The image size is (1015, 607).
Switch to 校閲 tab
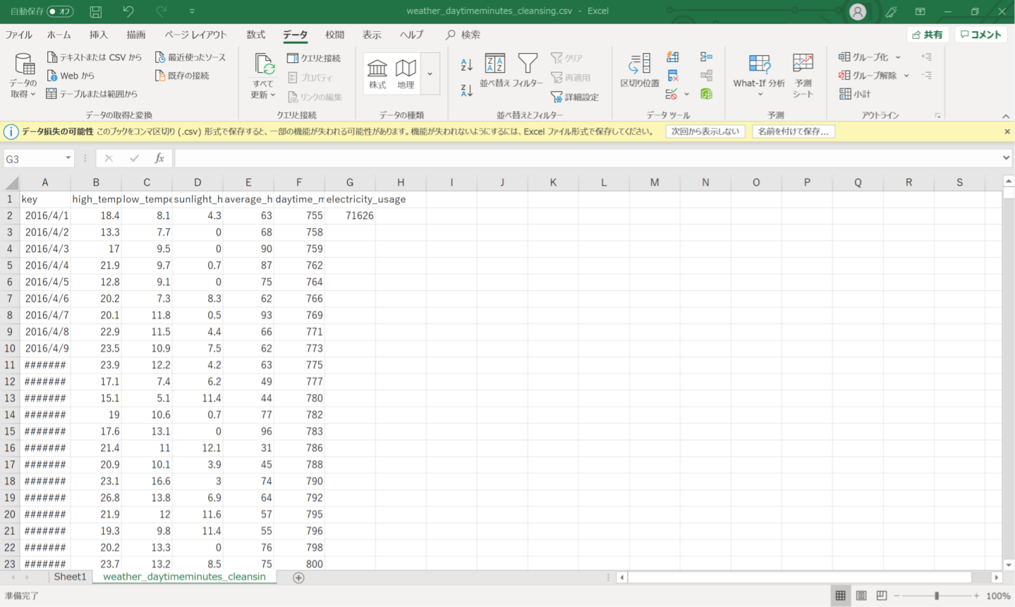[x=335, y=35]
